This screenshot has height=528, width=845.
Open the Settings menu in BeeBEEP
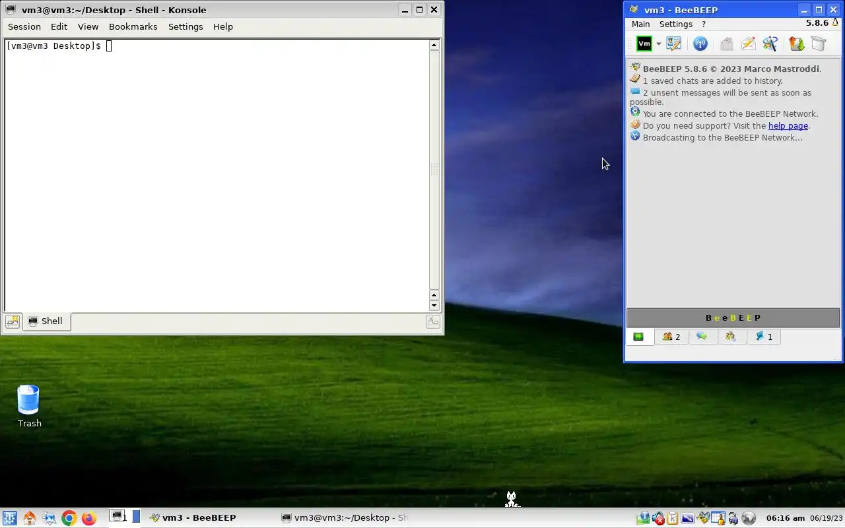click(676, 24)
